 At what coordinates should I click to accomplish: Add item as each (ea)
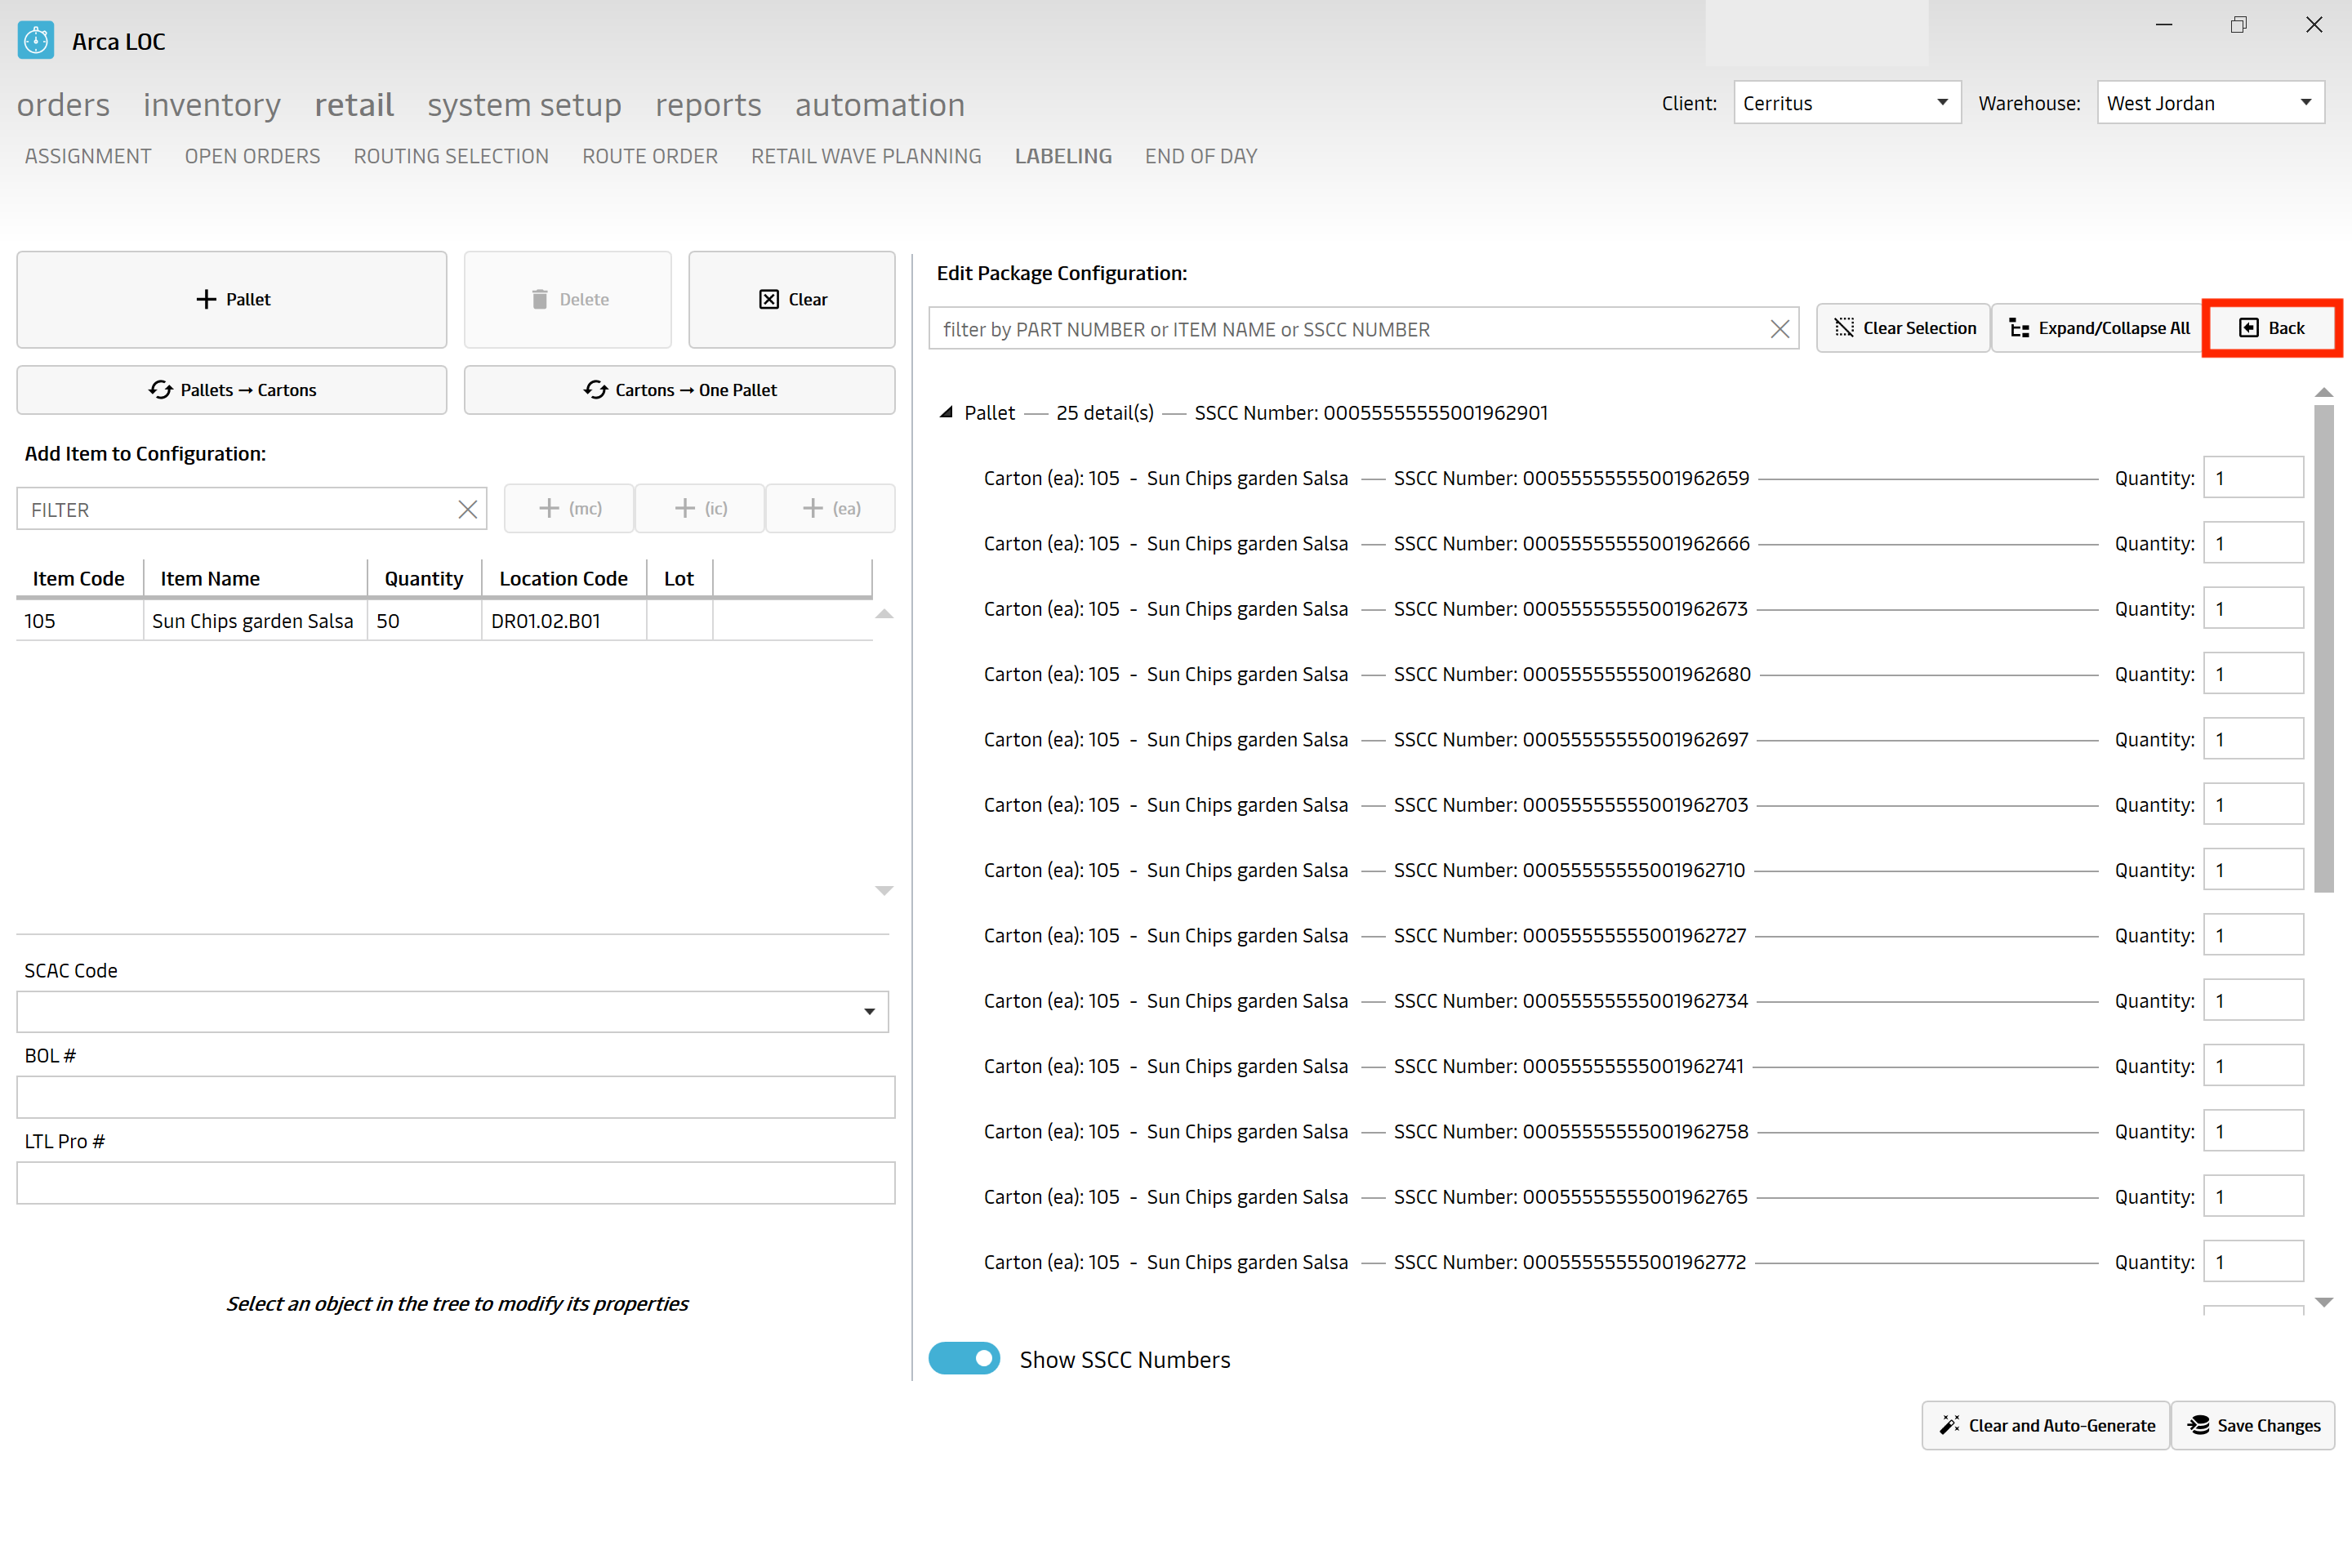[831, 508]
